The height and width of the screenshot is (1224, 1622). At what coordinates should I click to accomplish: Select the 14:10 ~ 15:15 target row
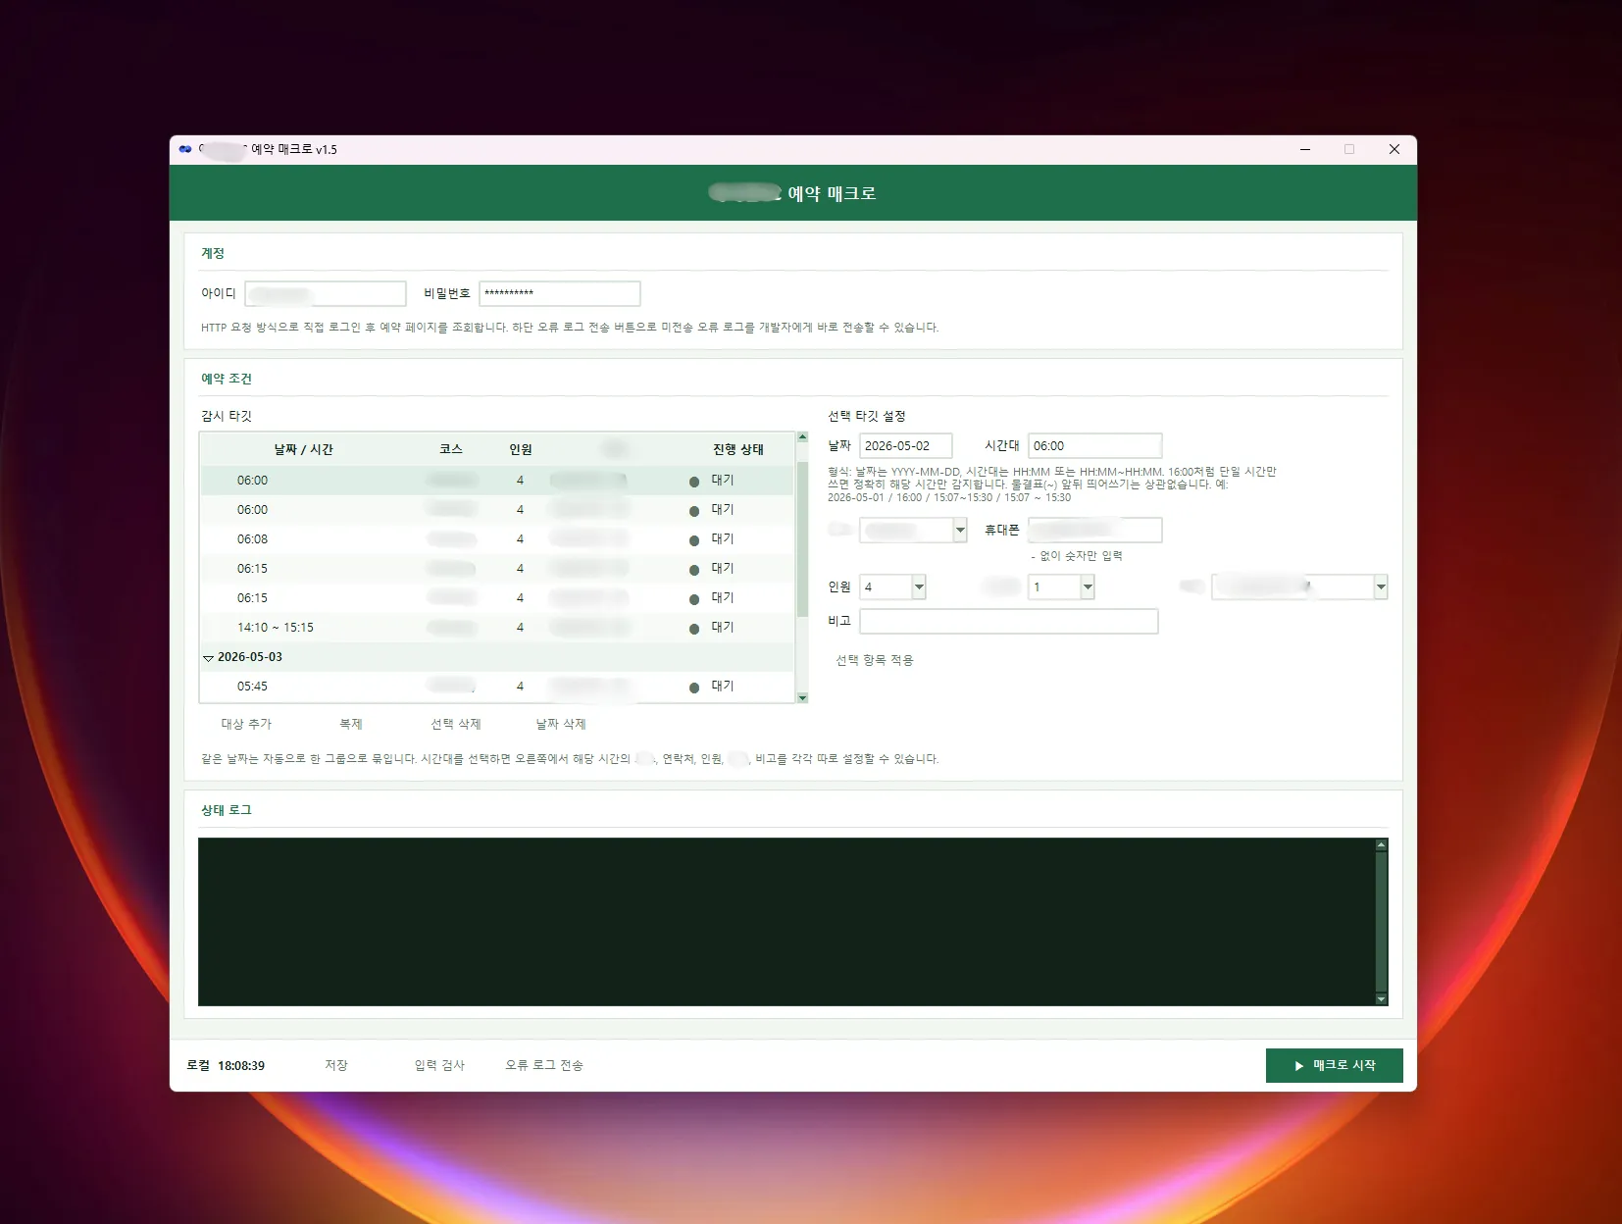[497, 628]
